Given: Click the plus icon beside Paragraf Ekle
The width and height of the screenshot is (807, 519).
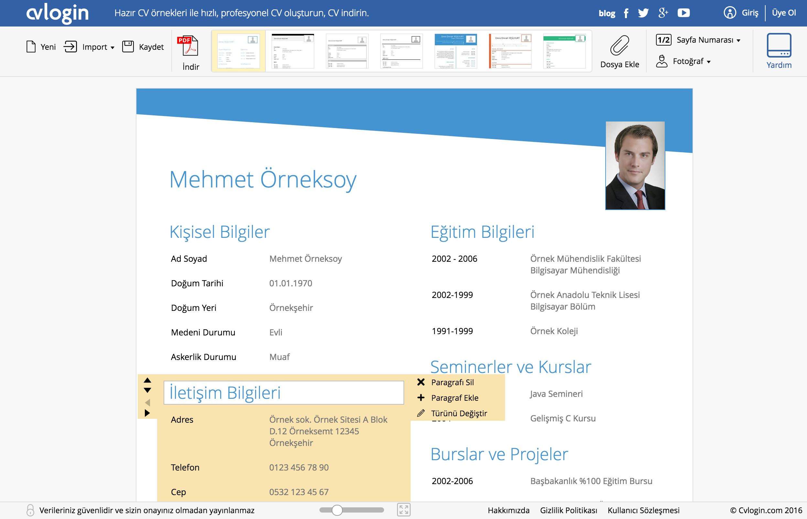Looking at the screenshot, I should coord(421,398).
